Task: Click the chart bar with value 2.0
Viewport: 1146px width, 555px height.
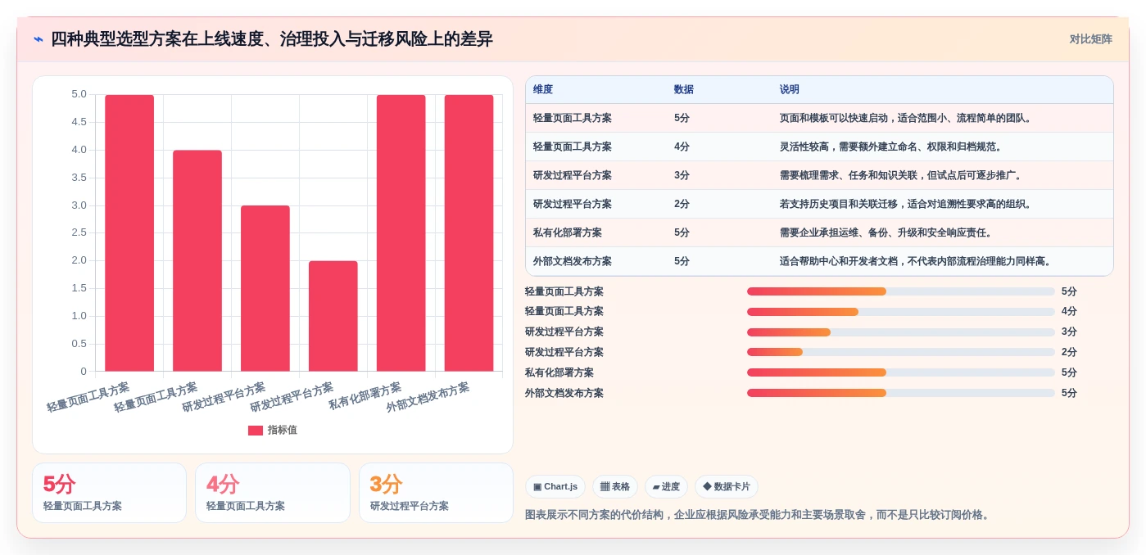Action: coord(333,316)
